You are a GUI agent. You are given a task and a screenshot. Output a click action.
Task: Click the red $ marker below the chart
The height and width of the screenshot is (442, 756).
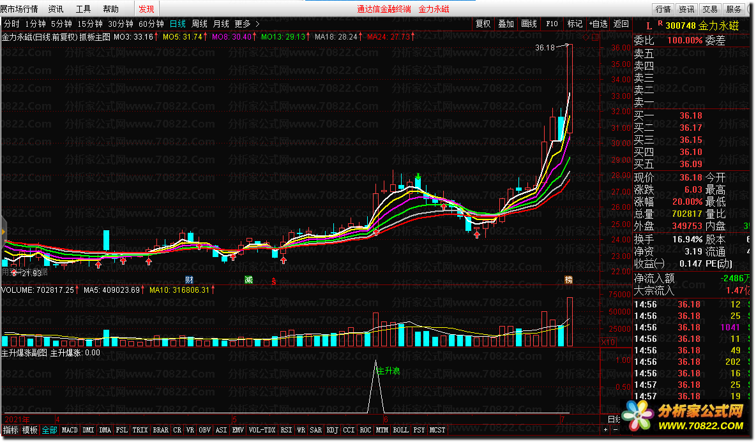tap(273, 282)
